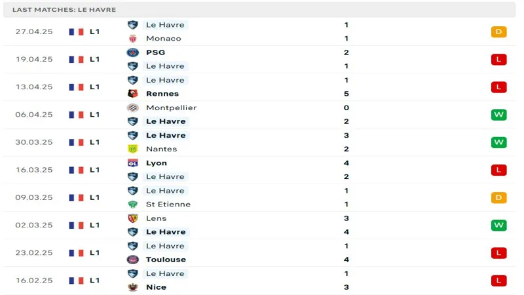The height and width of the screenshot is (295, 524).
Task: Click French flag on 27.04.25 row
Action: (76, 31)
